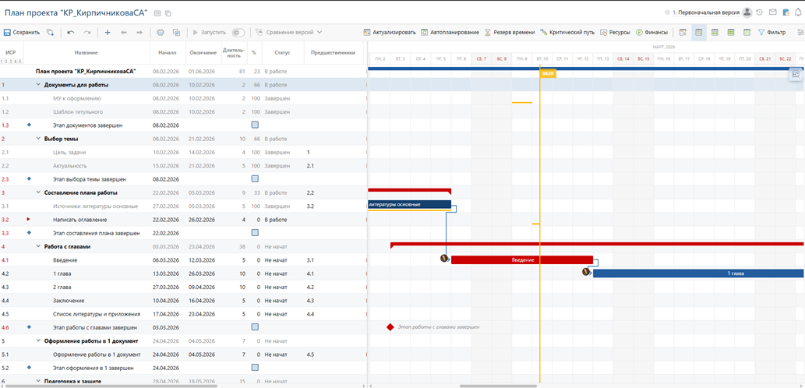Open the Финансы section
This screenshot has width=805, height=388.
pyautogui.click(x=651, y=33)
